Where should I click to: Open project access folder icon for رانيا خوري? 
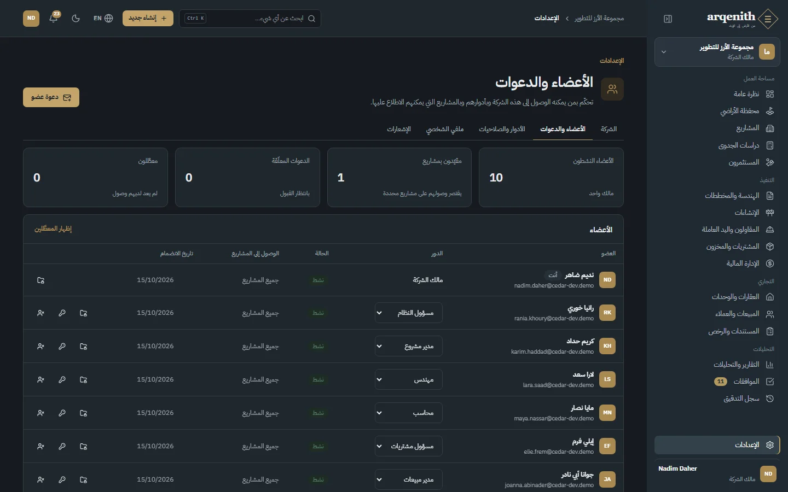(x=83, y=313)
